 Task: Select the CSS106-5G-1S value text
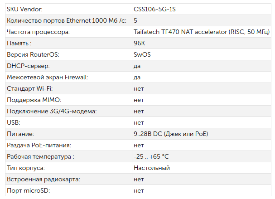pyautogui.click(x=154, y=10)
